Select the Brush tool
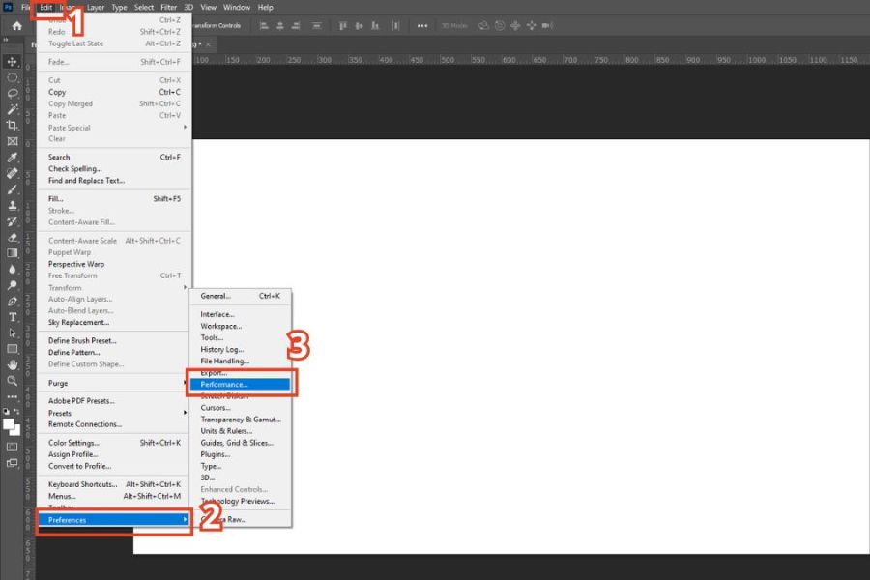This screenshot has width=870, height=580. click(13, 189)
